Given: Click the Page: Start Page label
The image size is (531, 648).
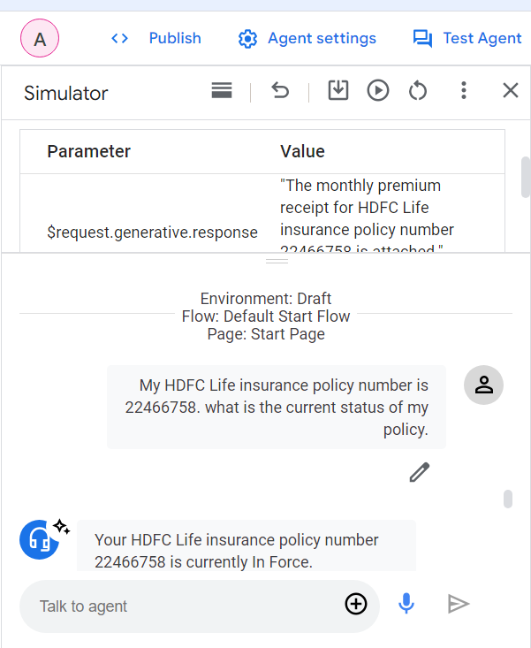Looking at the screenshot, I should pyautogui.click(x=266, y=334).
